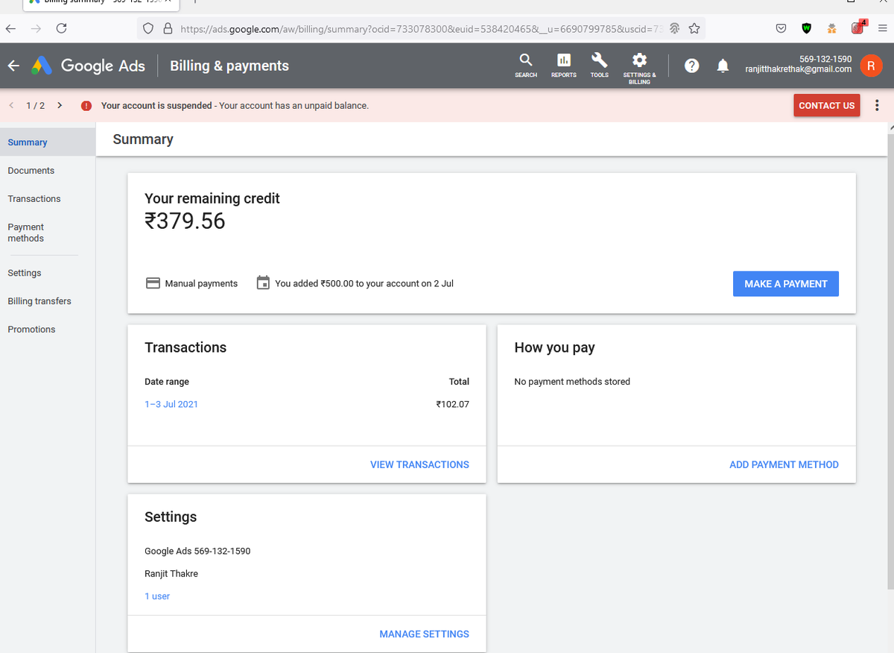Click the MAKE A PAYMENT button
The height and width of the screenshot is (653, 894).
[x=786, y=284]
